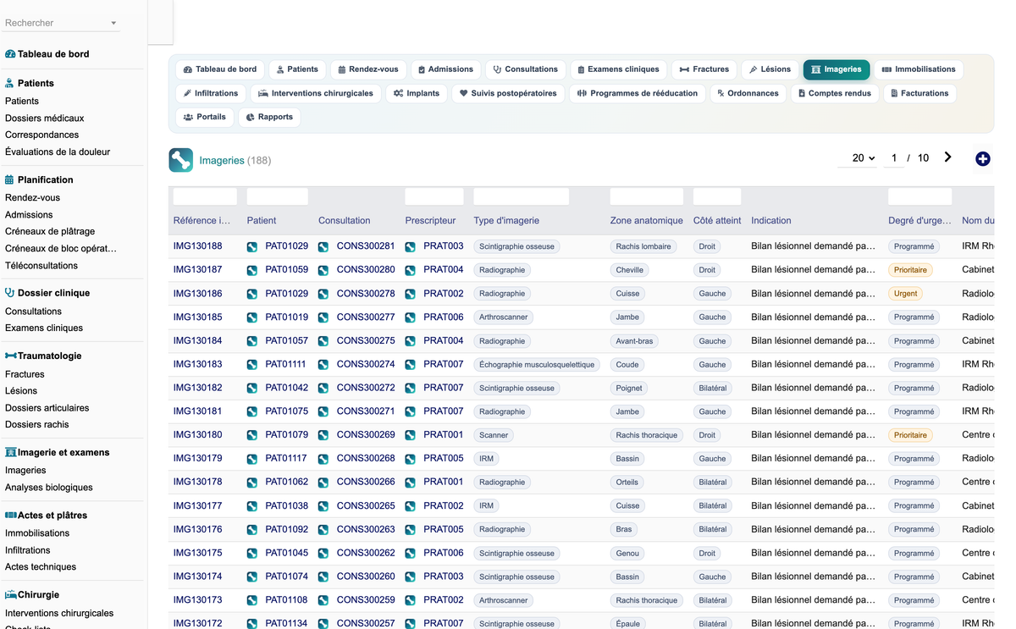1016x629 pixels.
Task: Click Échographie musculosquelettique type badge
Action: [x=537, y=365]
